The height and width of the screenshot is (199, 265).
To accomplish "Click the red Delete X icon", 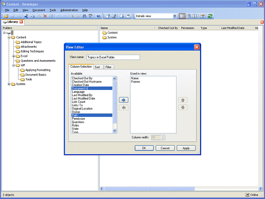I will click(45, 16).
